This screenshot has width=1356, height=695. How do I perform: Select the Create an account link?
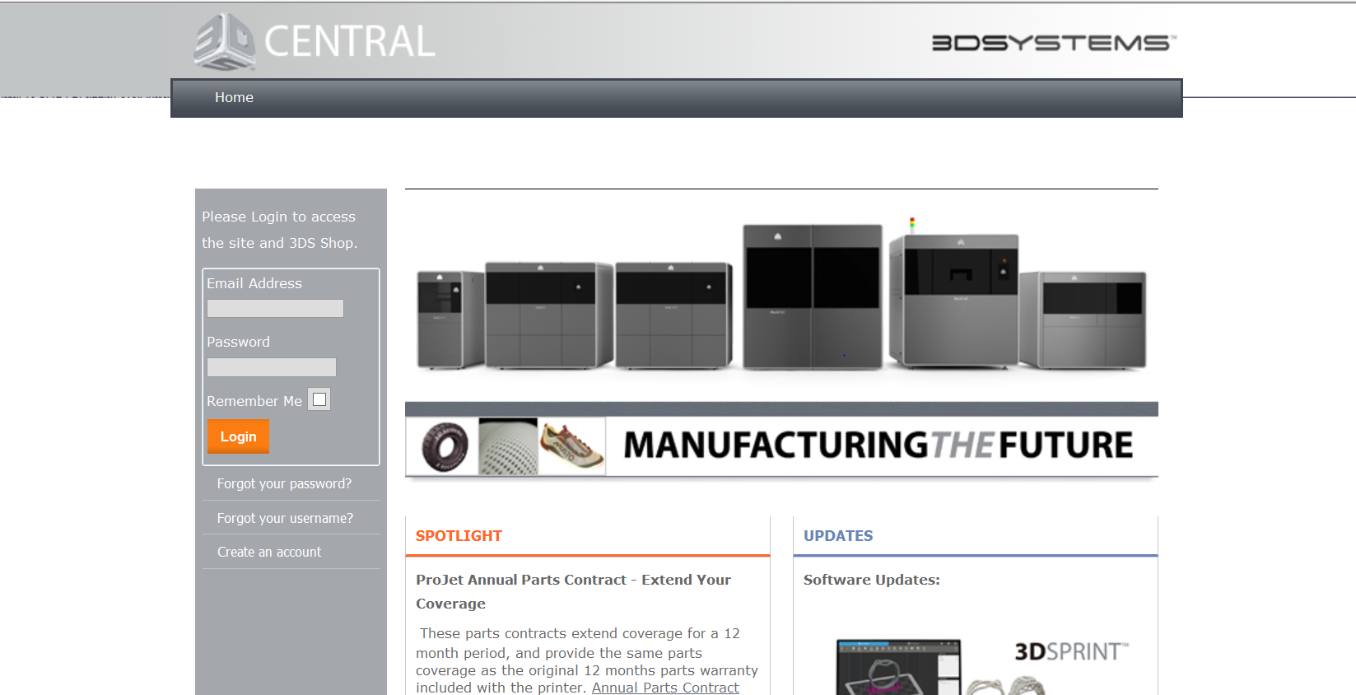tap(269, 552)
